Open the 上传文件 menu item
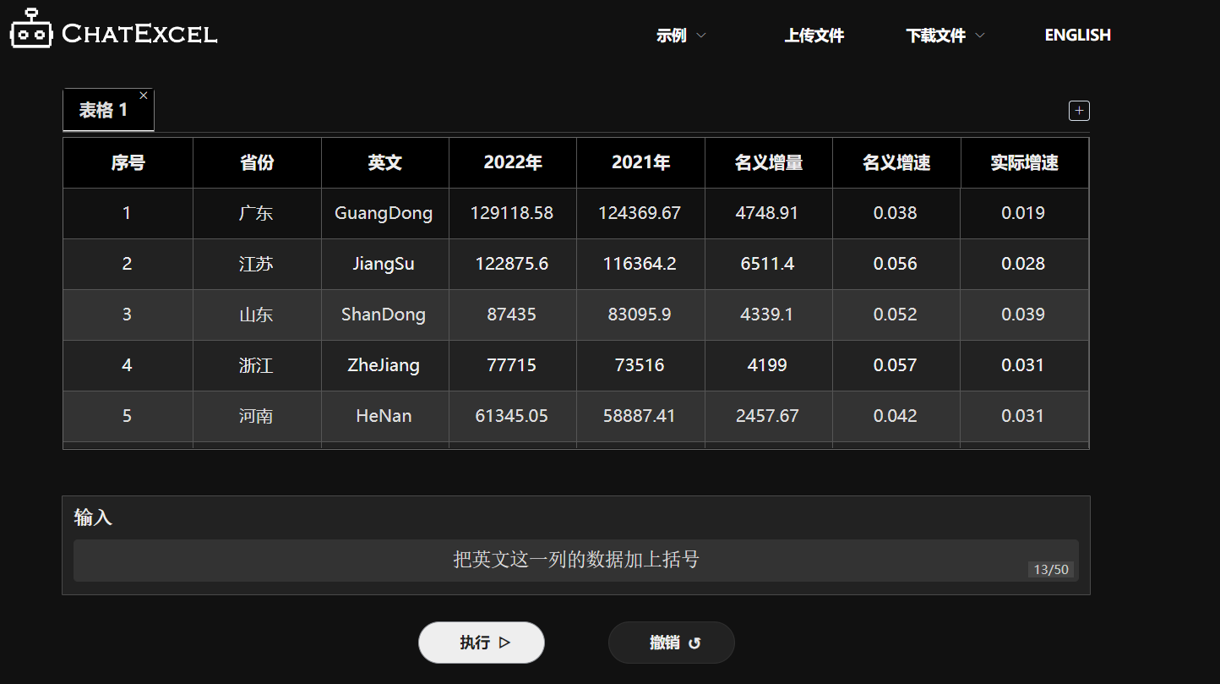Viewport: 1220px width, 684px height. 814,36
